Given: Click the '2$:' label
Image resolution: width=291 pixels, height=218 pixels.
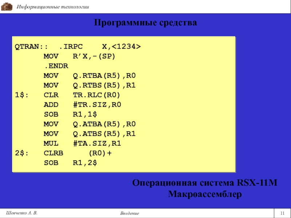Looking at the screenshot, I should [x=22, y=153].
